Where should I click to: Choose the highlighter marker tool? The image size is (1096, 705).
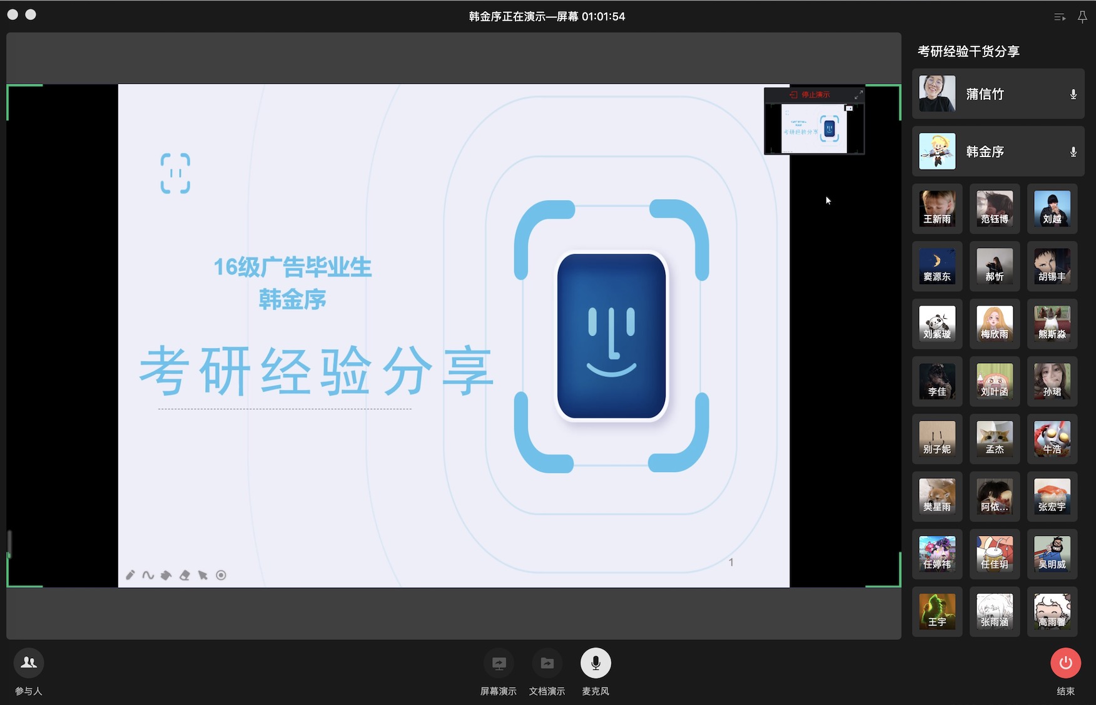[x=166, y=575]
